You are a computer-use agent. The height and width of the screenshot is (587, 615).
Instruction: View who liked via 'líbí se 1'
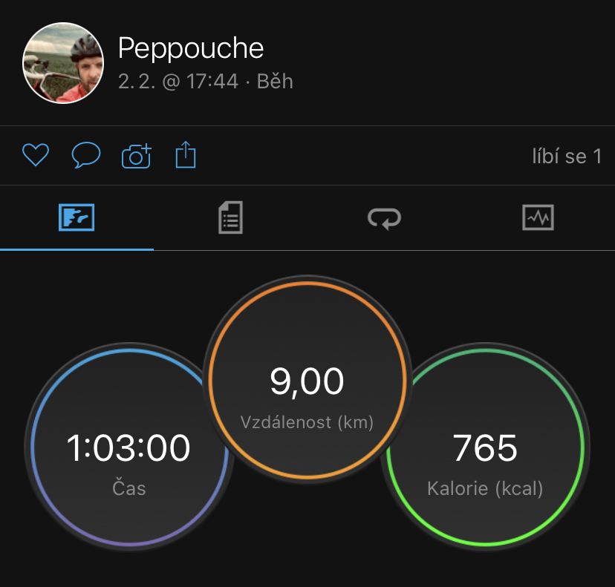[567, 157]
